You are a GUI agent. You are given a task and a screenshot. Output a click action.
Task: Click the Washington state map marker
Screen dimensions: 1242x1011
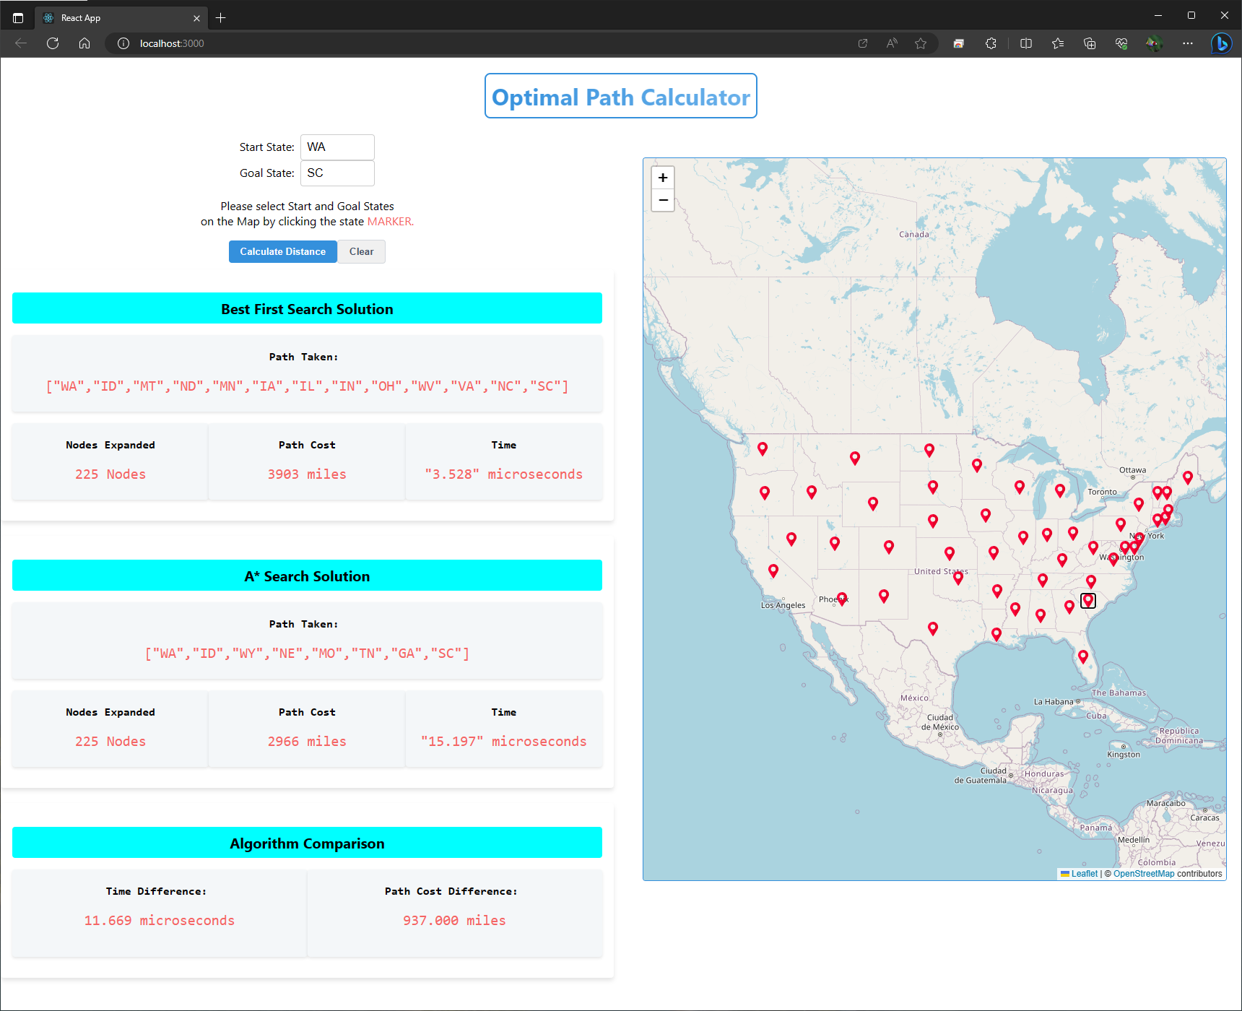(762, 448)
